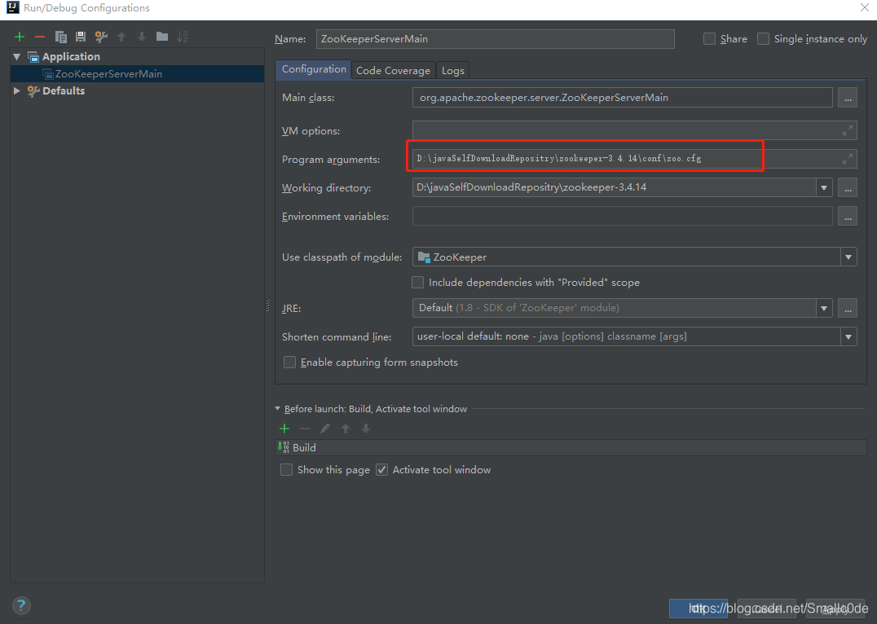Enable Single instance only

tap(763, 38)
